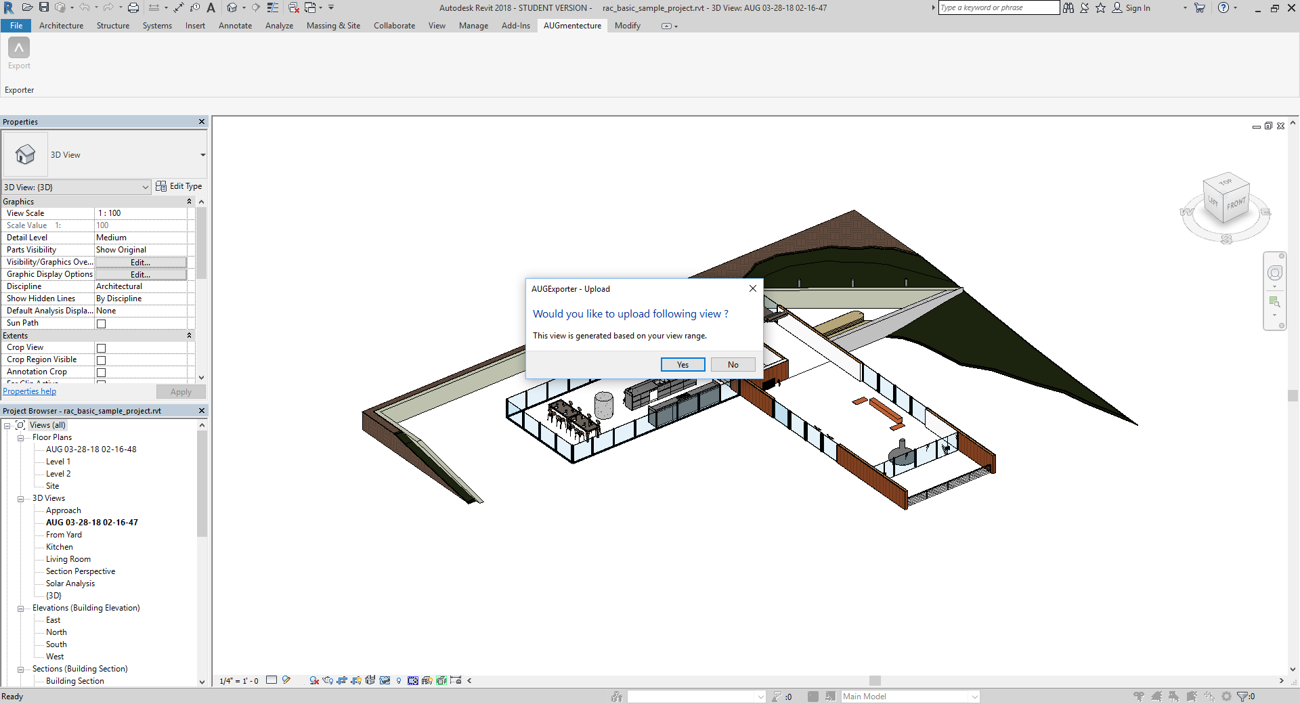Image resolution: width=1300 pixels, height=704 pixels.
Task: Click the Reveal Hidden Elements lightbulb icon
Action: [x=399, y=680]
